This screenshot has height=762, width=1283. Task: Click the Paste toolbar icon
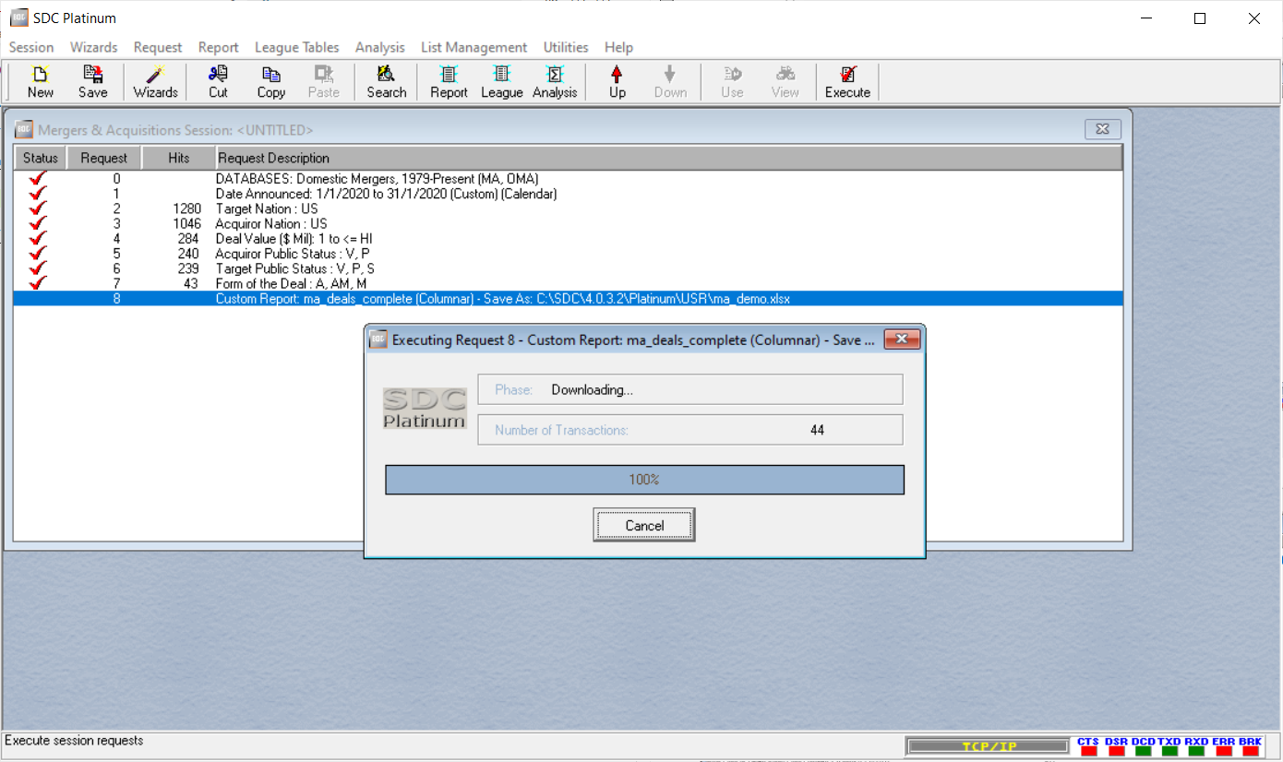click(323, 81)
